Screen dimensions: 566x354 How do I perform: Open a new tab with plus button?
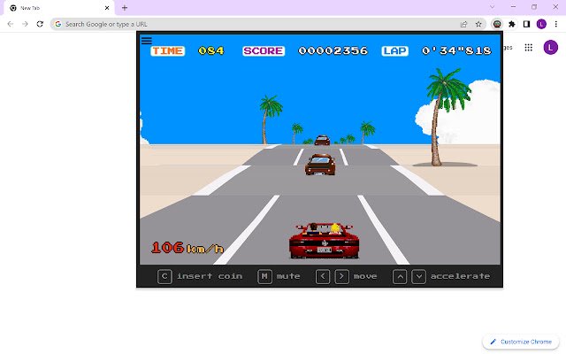pos(125,8)
